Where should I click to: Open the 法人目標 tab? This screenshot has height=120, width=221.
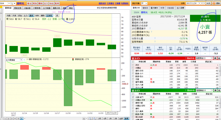click(180, 8)
